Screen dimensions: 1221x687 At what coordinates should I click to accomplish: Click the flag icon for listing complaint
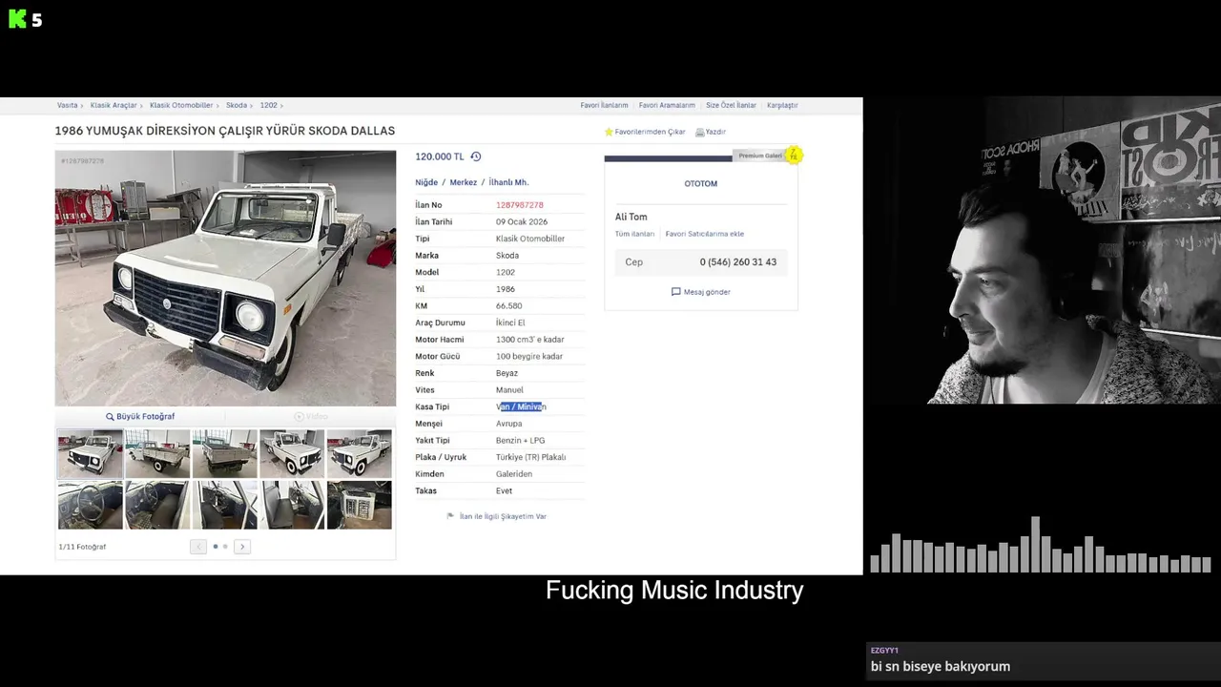coord(450,516)
